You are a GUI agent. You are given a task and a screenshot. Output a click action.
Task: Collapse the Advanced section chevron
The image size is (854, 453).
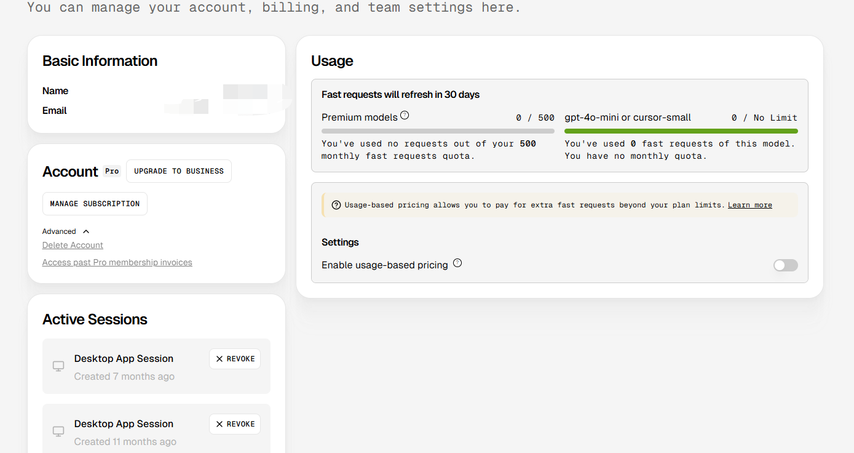[x=86, y=231]
